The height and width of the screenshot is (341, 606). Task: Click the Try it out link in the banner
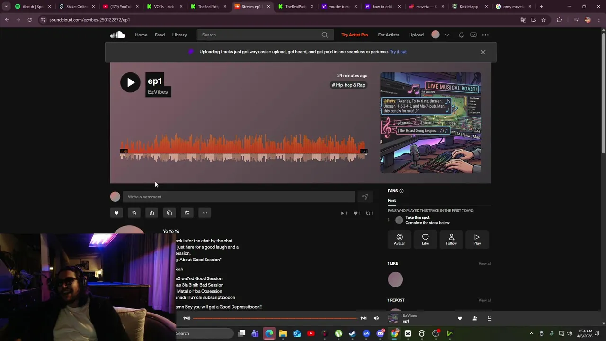[398, 52]
